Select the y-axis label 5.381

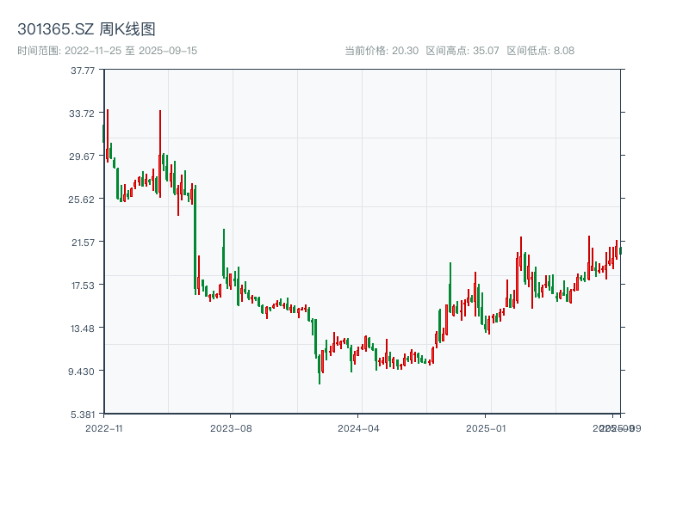point(83,415)
